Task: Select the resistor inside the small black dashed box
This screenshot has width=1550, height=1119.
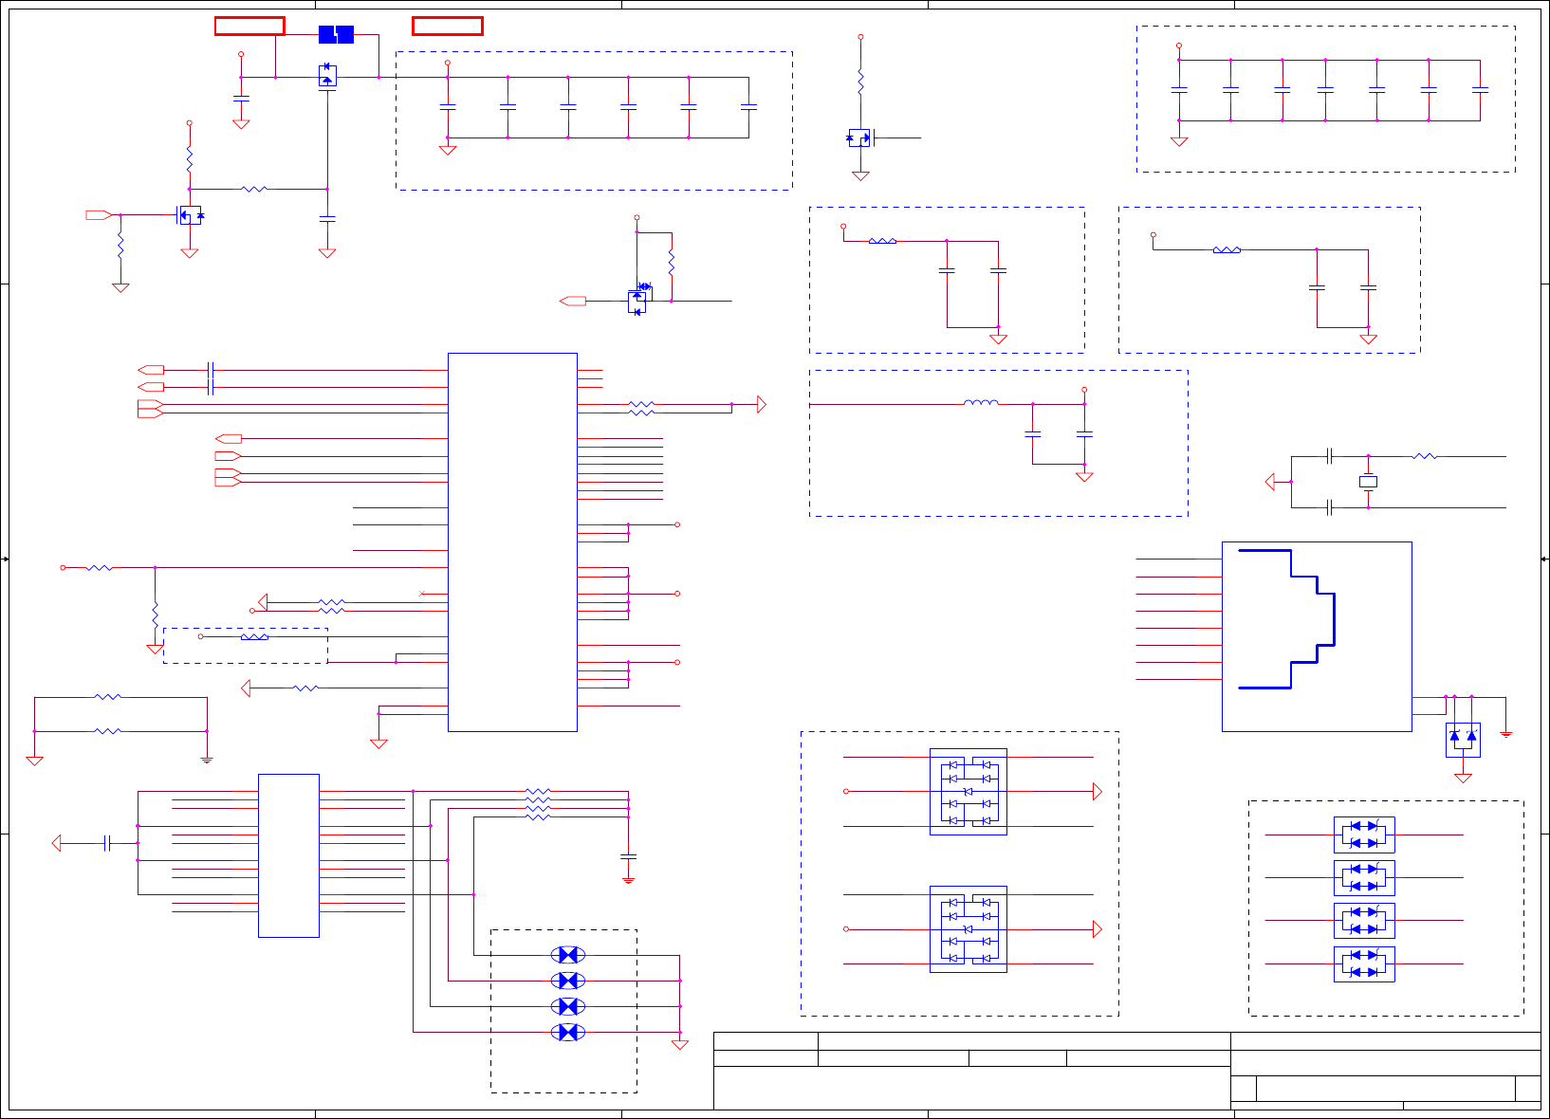Action: point(254,637)
